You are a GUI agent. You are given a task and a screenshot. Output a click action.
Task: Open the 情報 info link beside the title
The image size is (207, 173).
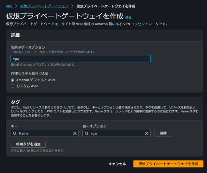pos(128,18)
